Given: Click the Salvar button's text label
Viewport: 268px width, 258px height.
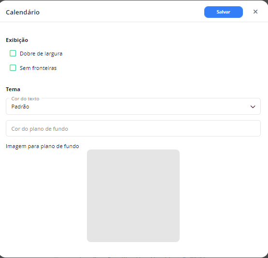Looking at the screenshot, I should 224,12.
